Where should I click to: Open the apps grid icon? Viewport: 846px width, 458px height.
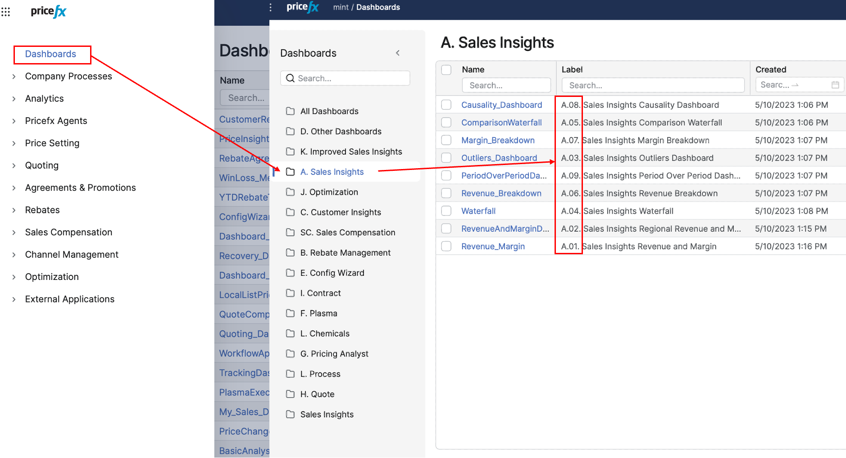(x=6, y=12)
